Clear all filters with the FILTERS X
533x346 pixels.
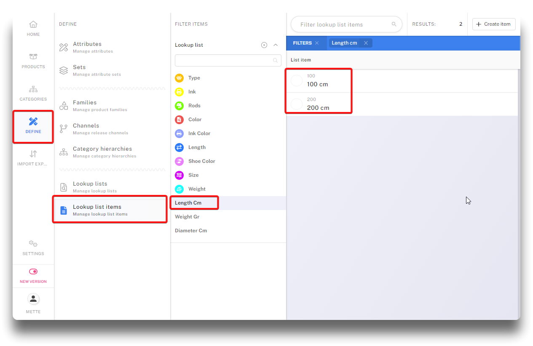[x=317, y=43]
